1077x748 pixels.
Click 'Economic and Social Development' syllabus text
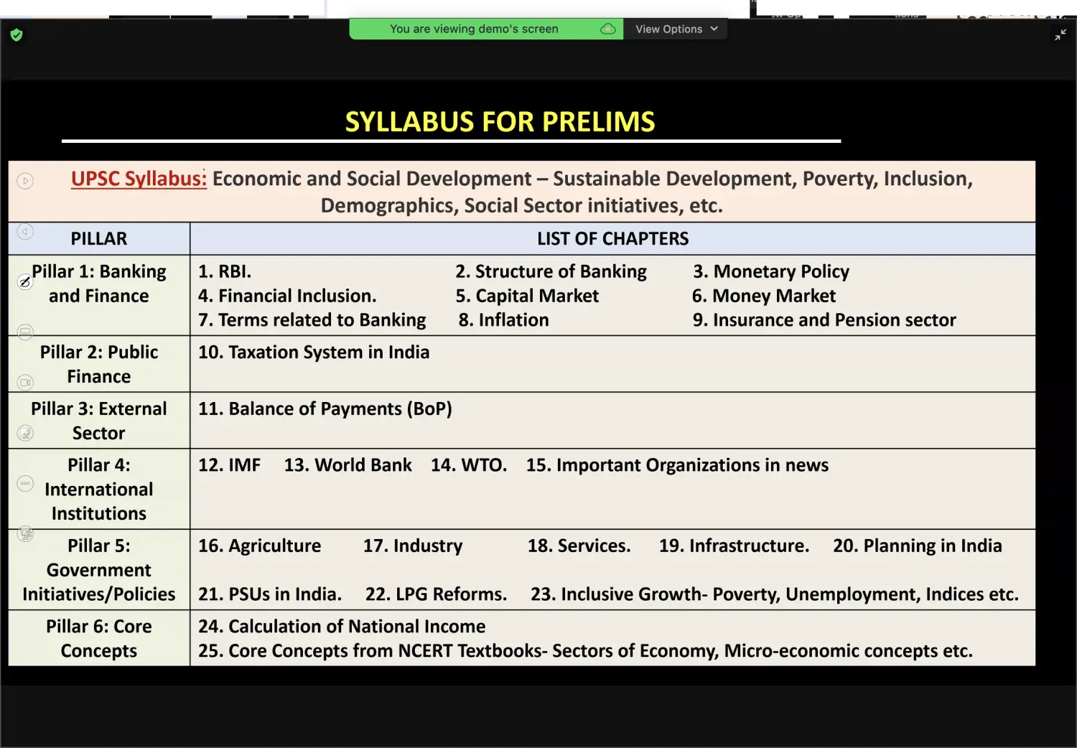[x=372, y=179]
